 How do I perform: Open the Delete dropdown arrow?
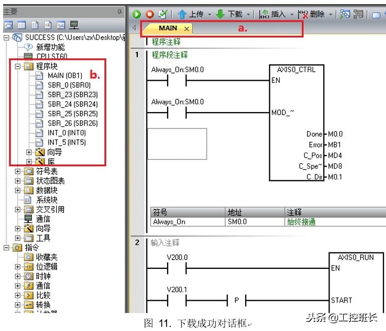(x=330, y=14)
